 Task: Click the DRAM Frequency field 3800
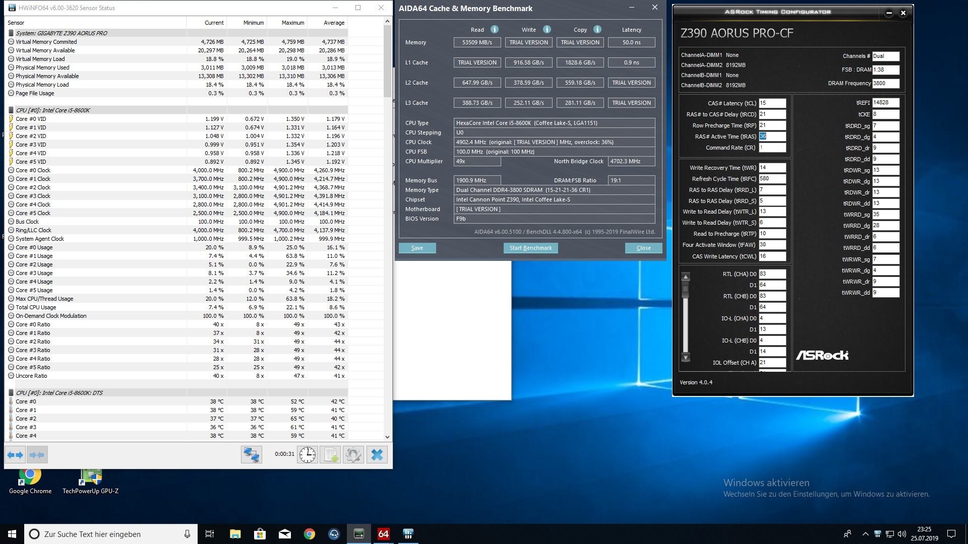coord(886,84)
